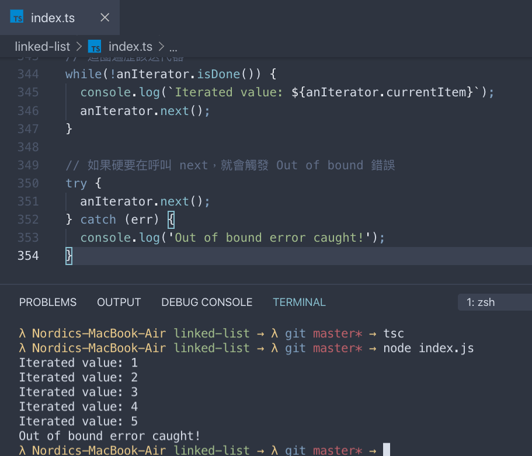
Task: Click terminal output 'Iterated value: 4'
Action: [78, 406]
